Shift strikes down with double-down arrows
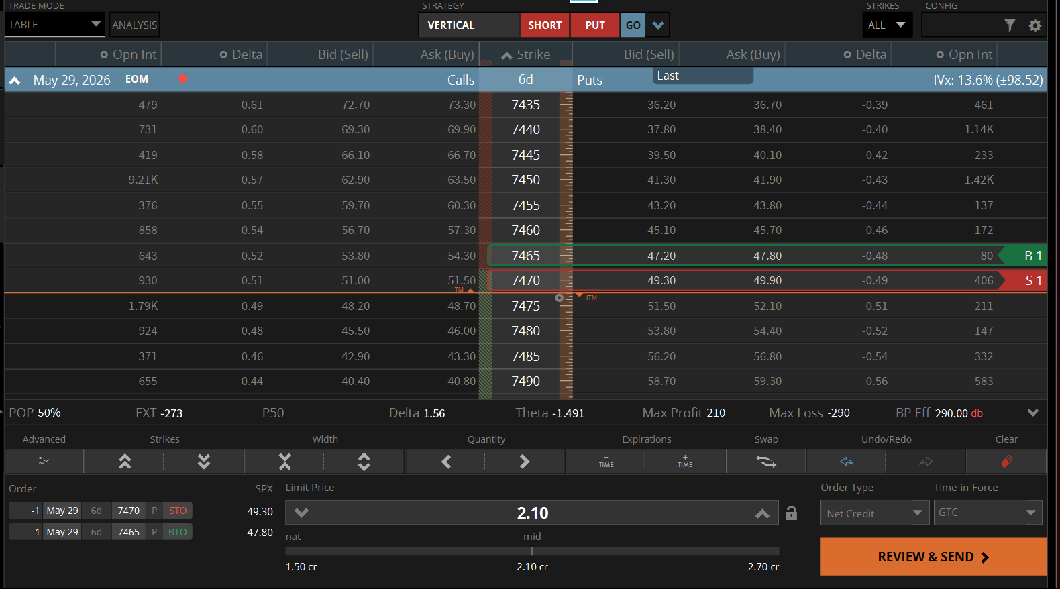Image resolution: width=1060 pixels, height=589 pixels. pyautogui.click(x=204, y=461)
